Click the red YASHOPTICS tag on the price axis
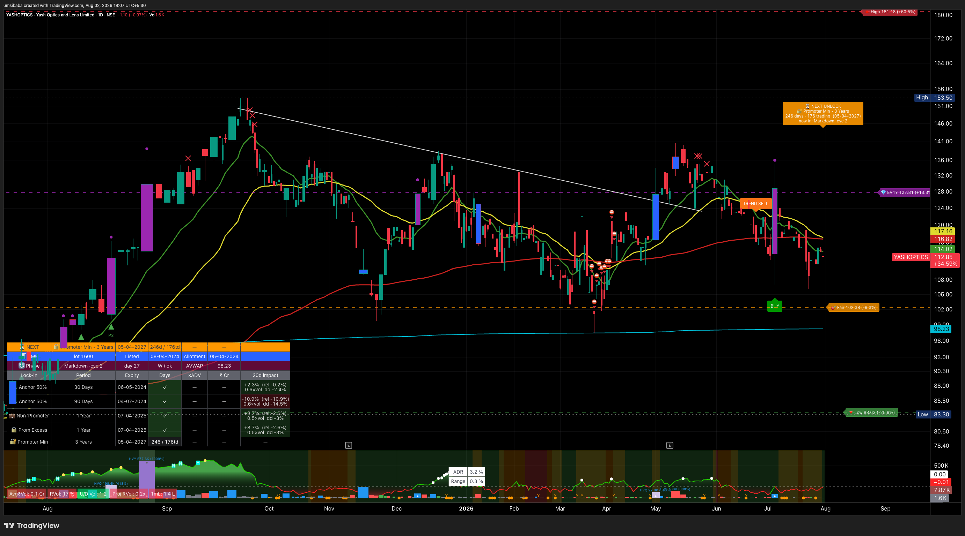 [x=911, y=257]
